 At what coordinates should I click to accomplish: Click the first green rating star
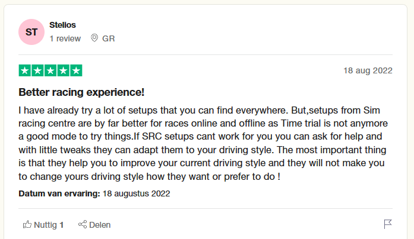(25, 70)
